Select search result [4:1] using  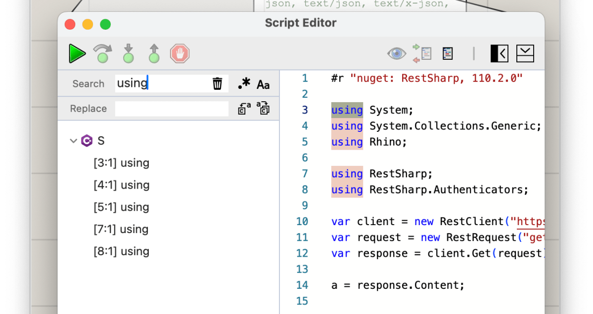121,185
